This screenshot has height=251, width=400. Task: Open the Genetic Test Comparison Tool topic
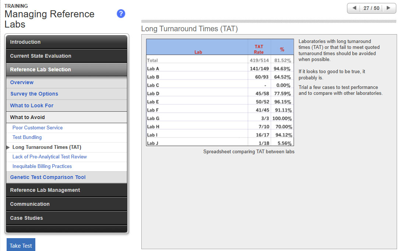[48, 177]
